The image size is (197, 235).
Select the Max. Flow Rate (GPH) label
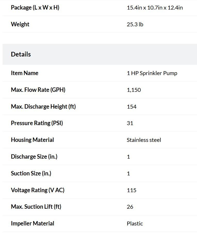coord(38,90)
